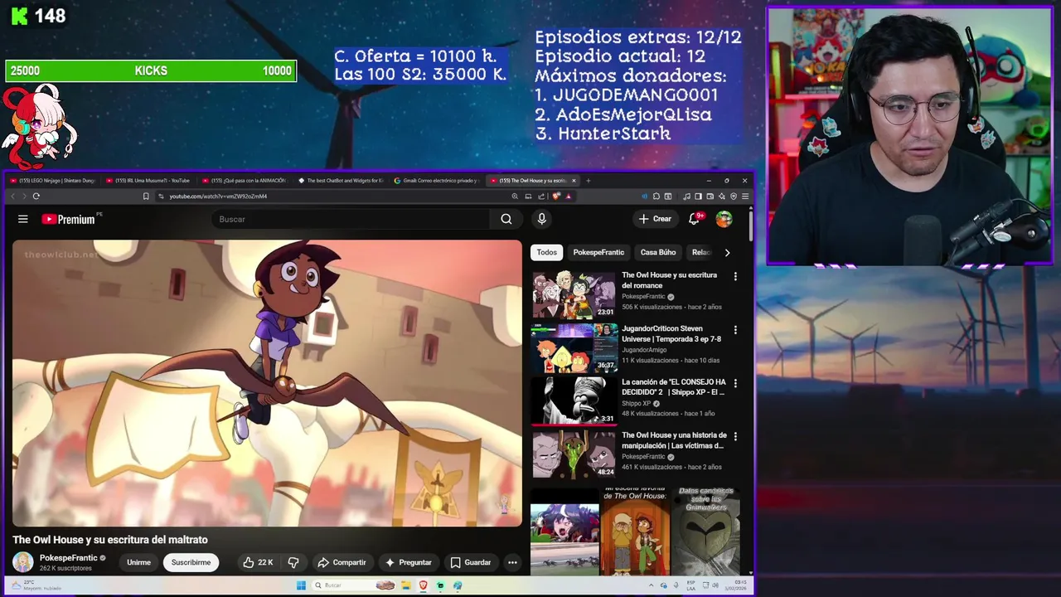Open the media control music note icon
The width and height of the screenshot is (1061, 597).
686,197
